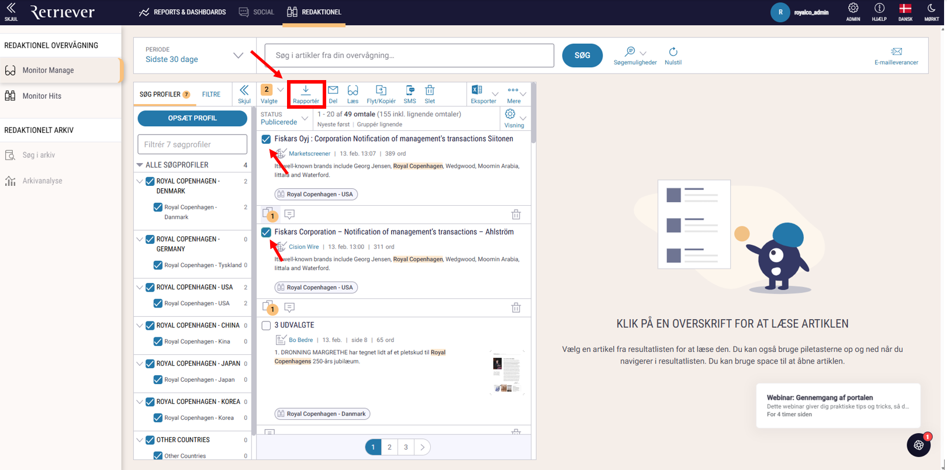The width and height of the screenshot is (947, 470).
Task: Open the Eksporter dropdown arrow
Action: click(x=495, y=94)
